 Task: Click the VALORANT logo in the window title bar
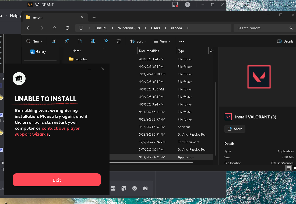tap(30, 5)
